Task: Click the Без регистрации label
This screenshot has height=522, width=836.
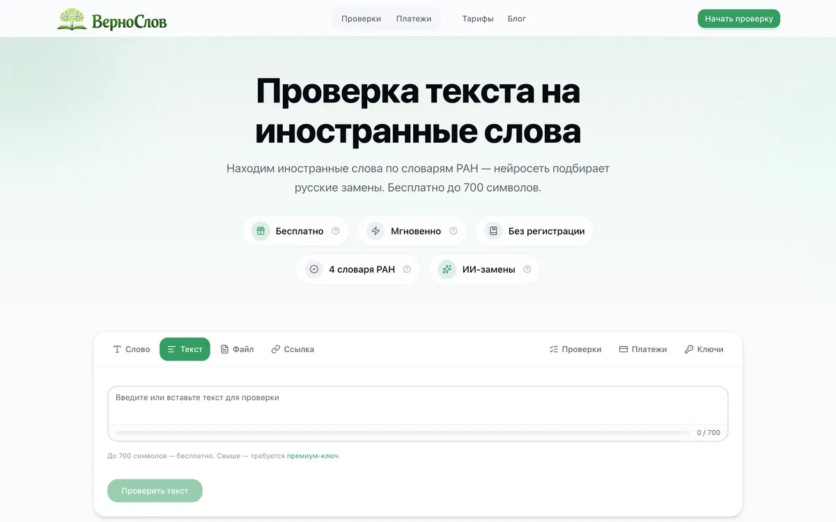Action: pyautogui.click(x=546, y=231)
